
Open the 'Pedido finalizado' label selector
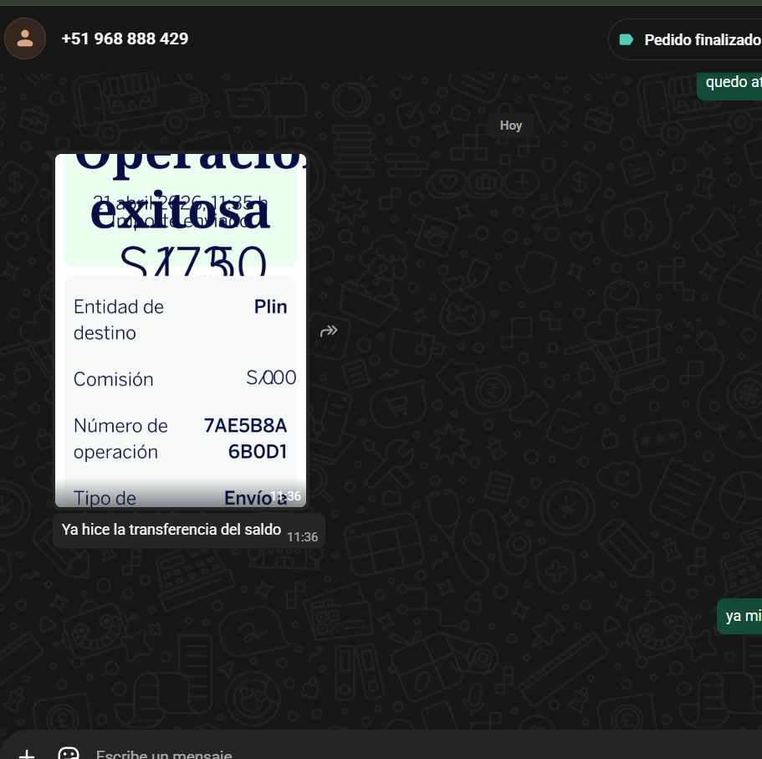click(686, 40)
